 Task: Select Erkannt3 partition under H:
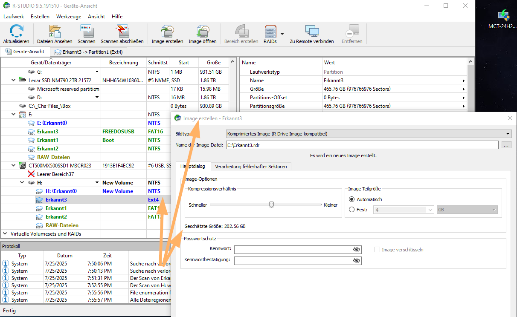(56, 199)
